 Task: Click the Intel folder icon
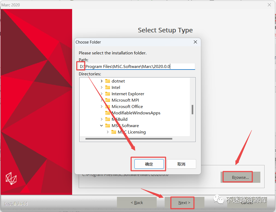[x=108, y=87]
